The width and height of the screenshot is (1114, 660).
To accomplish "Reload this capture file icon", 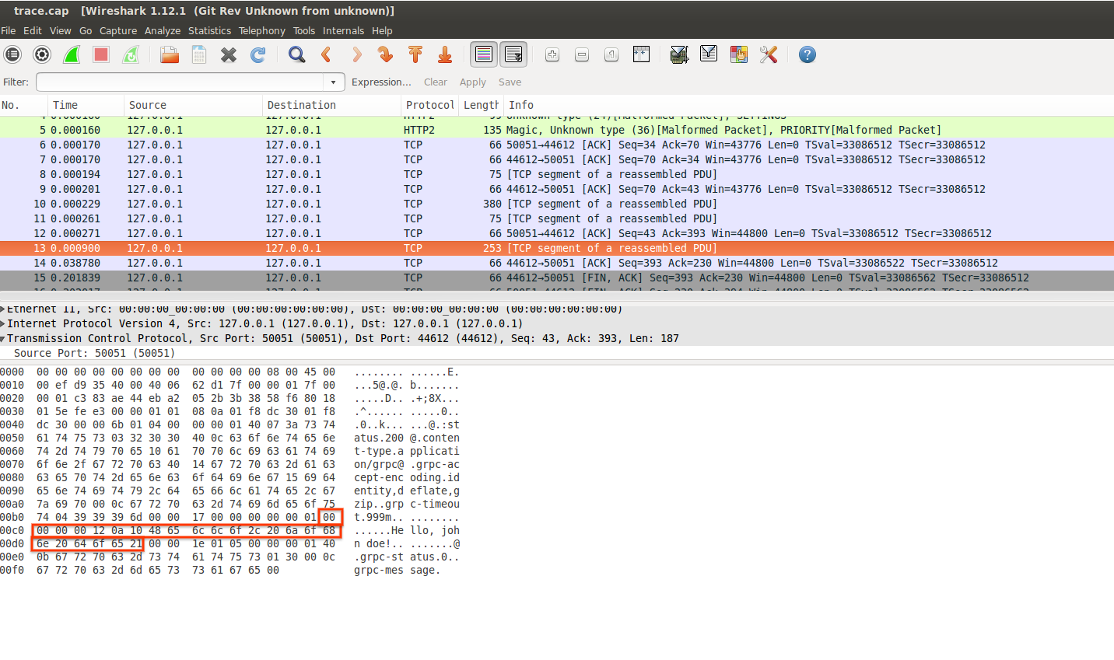I will [x=258, y=54].
